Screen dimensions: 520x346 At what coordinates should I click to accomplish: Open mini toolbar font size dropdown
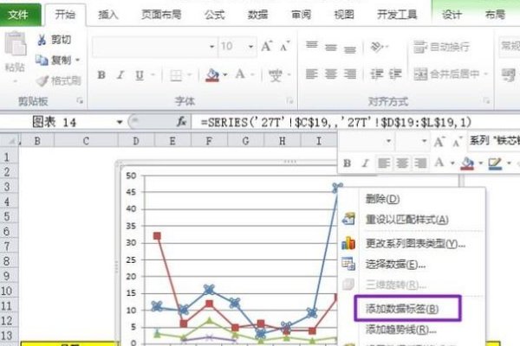[x=424, y=141]
